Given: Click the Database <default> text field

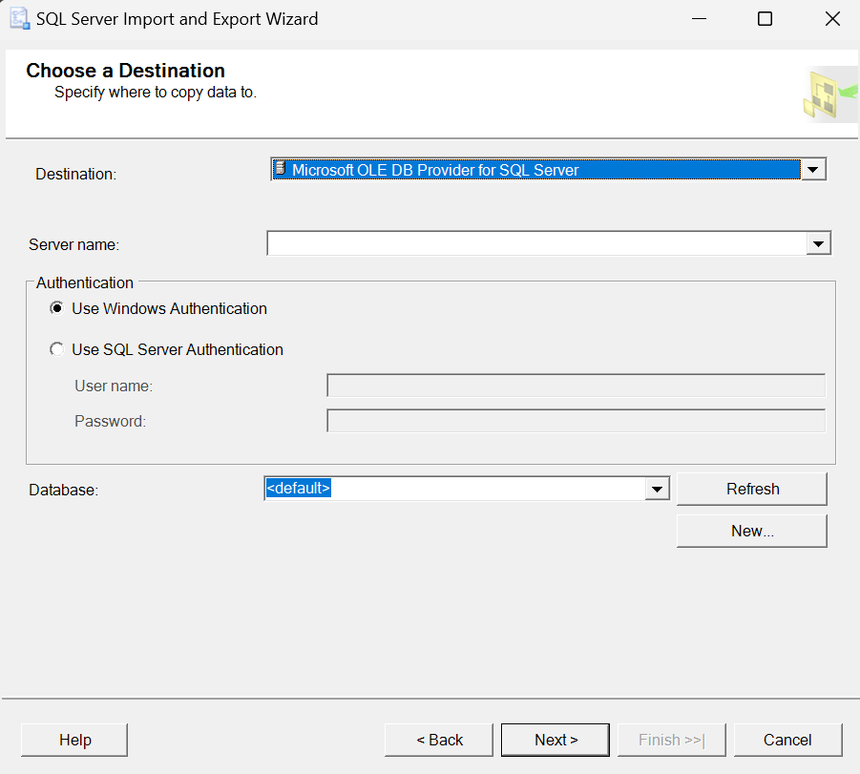Looking at the screenshot, I should click(x=455, y=489).
